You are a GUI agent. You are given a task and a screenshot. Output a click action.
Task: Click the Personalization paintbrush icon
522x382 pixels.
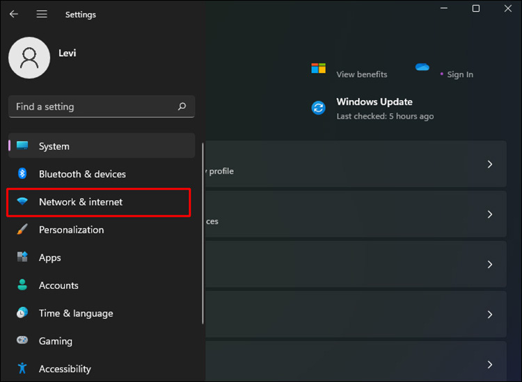(x=22, y=230)
